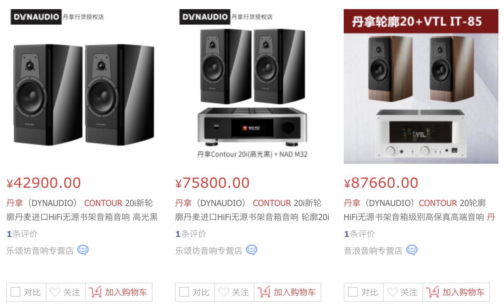
Task: Open first product title ending in 高光黑
Action: tap(82, 210)
